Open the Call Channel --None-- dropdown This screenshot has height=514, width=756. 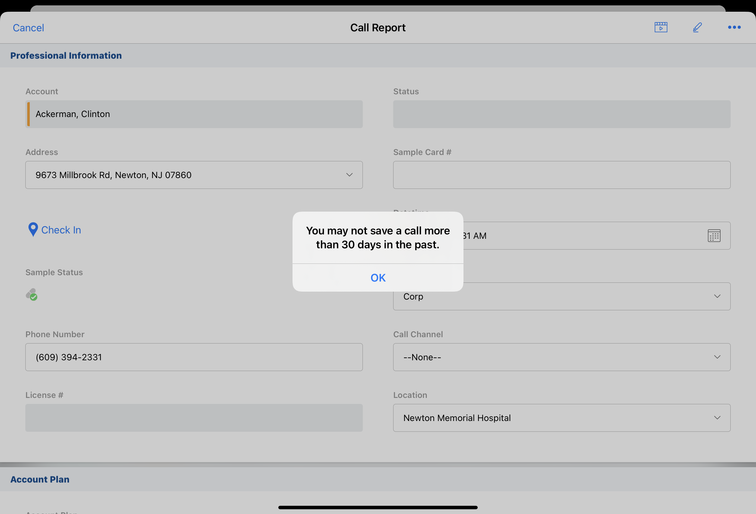click(x=562, y=357)
